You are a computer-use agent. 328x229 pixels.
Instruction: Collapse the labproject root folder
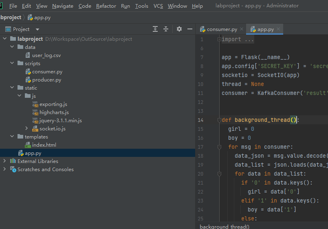4,39
